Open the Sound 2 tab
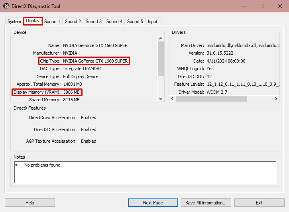This screenshot has height=212, width=289. click(73, 22)
